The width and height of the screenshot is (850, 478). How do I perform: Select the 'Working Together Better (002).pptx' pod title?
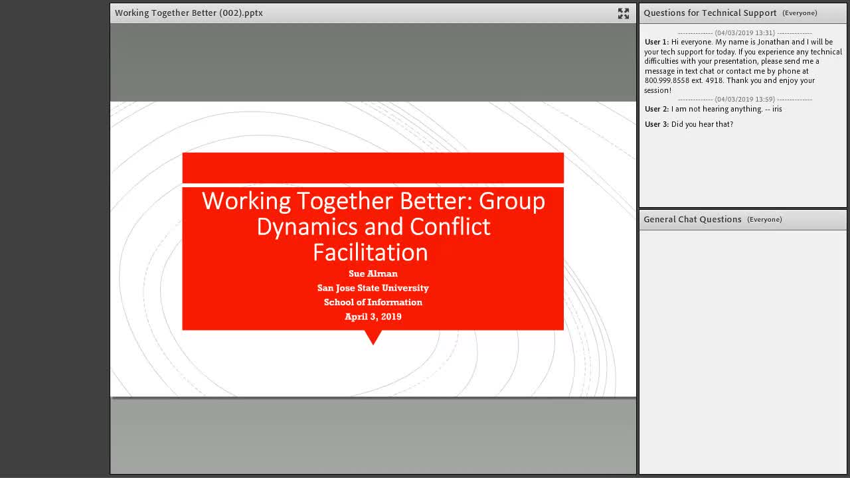[x=189, y=13]
